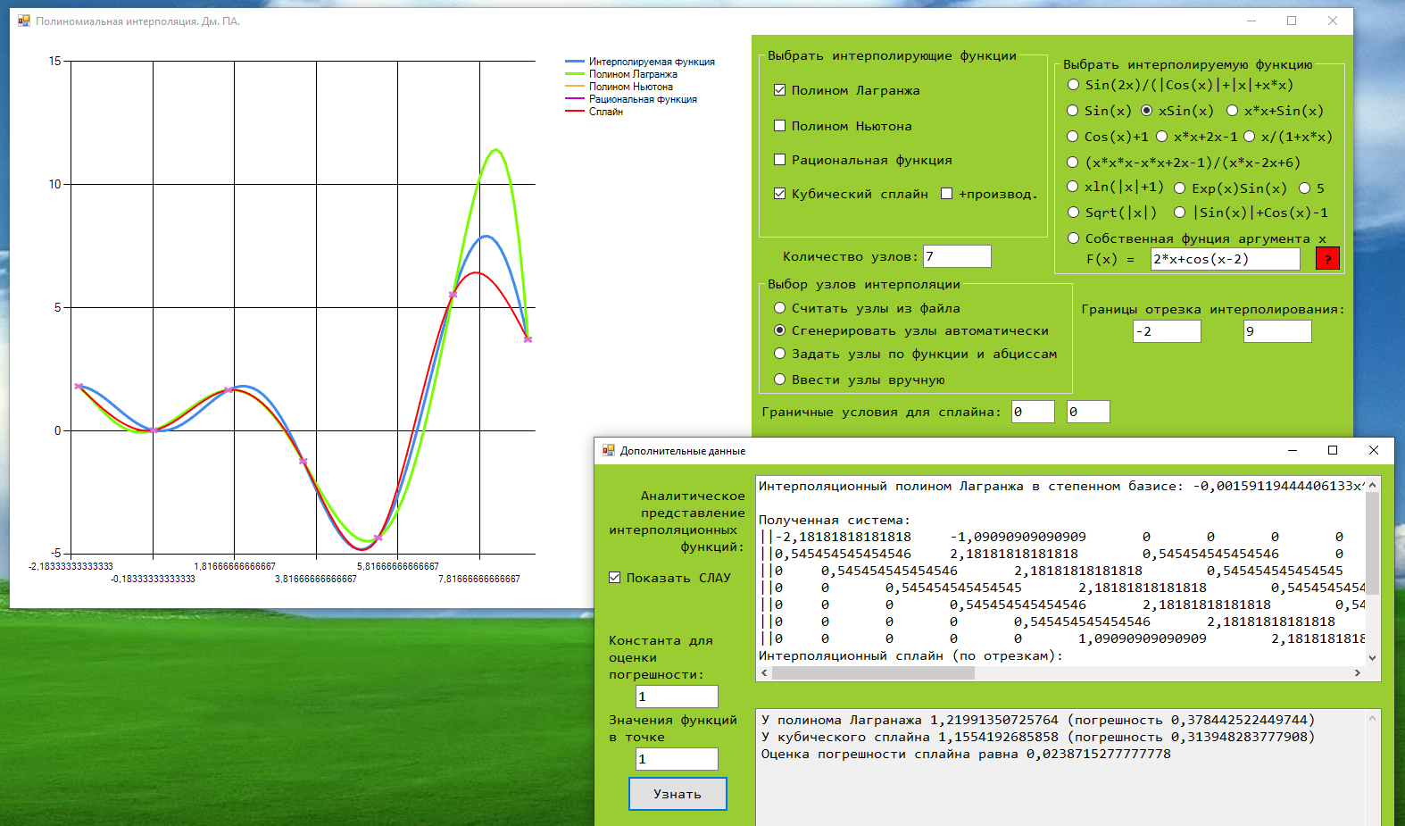Image resolution: width=1405 pixels, height=826 pixels.
Task: Select the x/(1+x*x) radio button
Action: coord(1250,137)
